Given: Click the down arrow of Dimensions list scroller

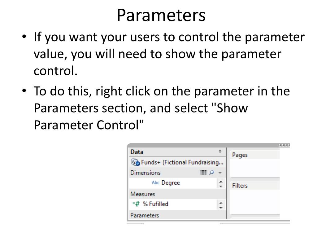Looking at the screenshot, I should pyautogui.click(x=221, y=186).
